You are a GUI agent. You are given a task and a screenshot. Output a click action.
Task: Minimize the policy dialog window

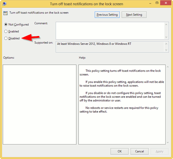pos(150,4)
